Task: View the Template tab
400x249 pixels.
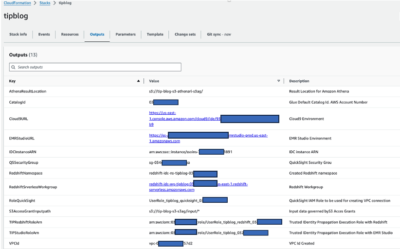Action: coord(155,34)
